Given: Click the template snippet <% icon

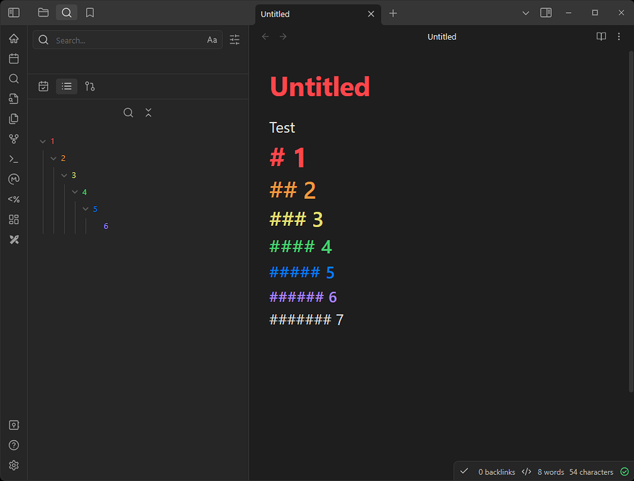Looking at the screenshot, I should pyautogui.click(x=13, y=199).
